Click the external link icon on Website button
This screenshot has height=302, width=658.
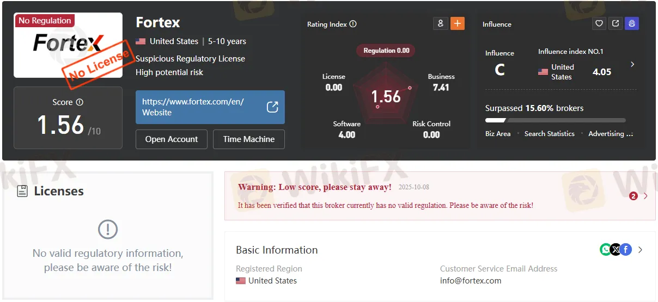[x=272, y=107]
